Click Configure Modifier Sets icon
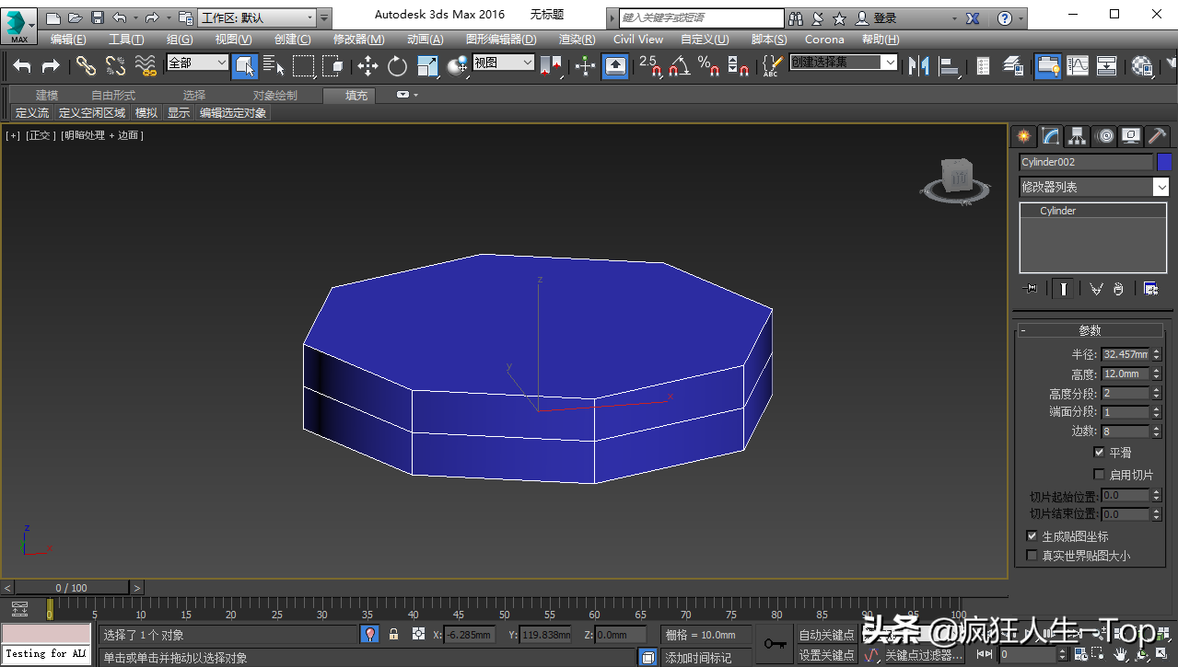 [1150, 288]
